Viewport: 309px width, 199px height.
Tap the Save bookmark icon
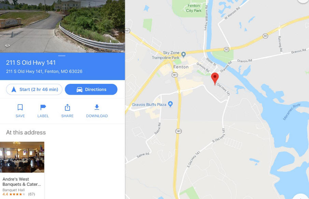[x=20, y=107]
